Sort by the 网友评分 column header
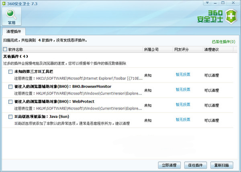 pyautogui.click(x=182, y=49)
